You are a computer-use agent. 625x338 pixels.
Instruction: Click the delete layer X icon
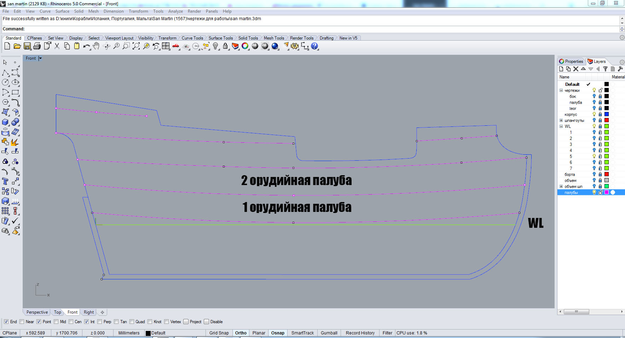(x=576, y=69)
